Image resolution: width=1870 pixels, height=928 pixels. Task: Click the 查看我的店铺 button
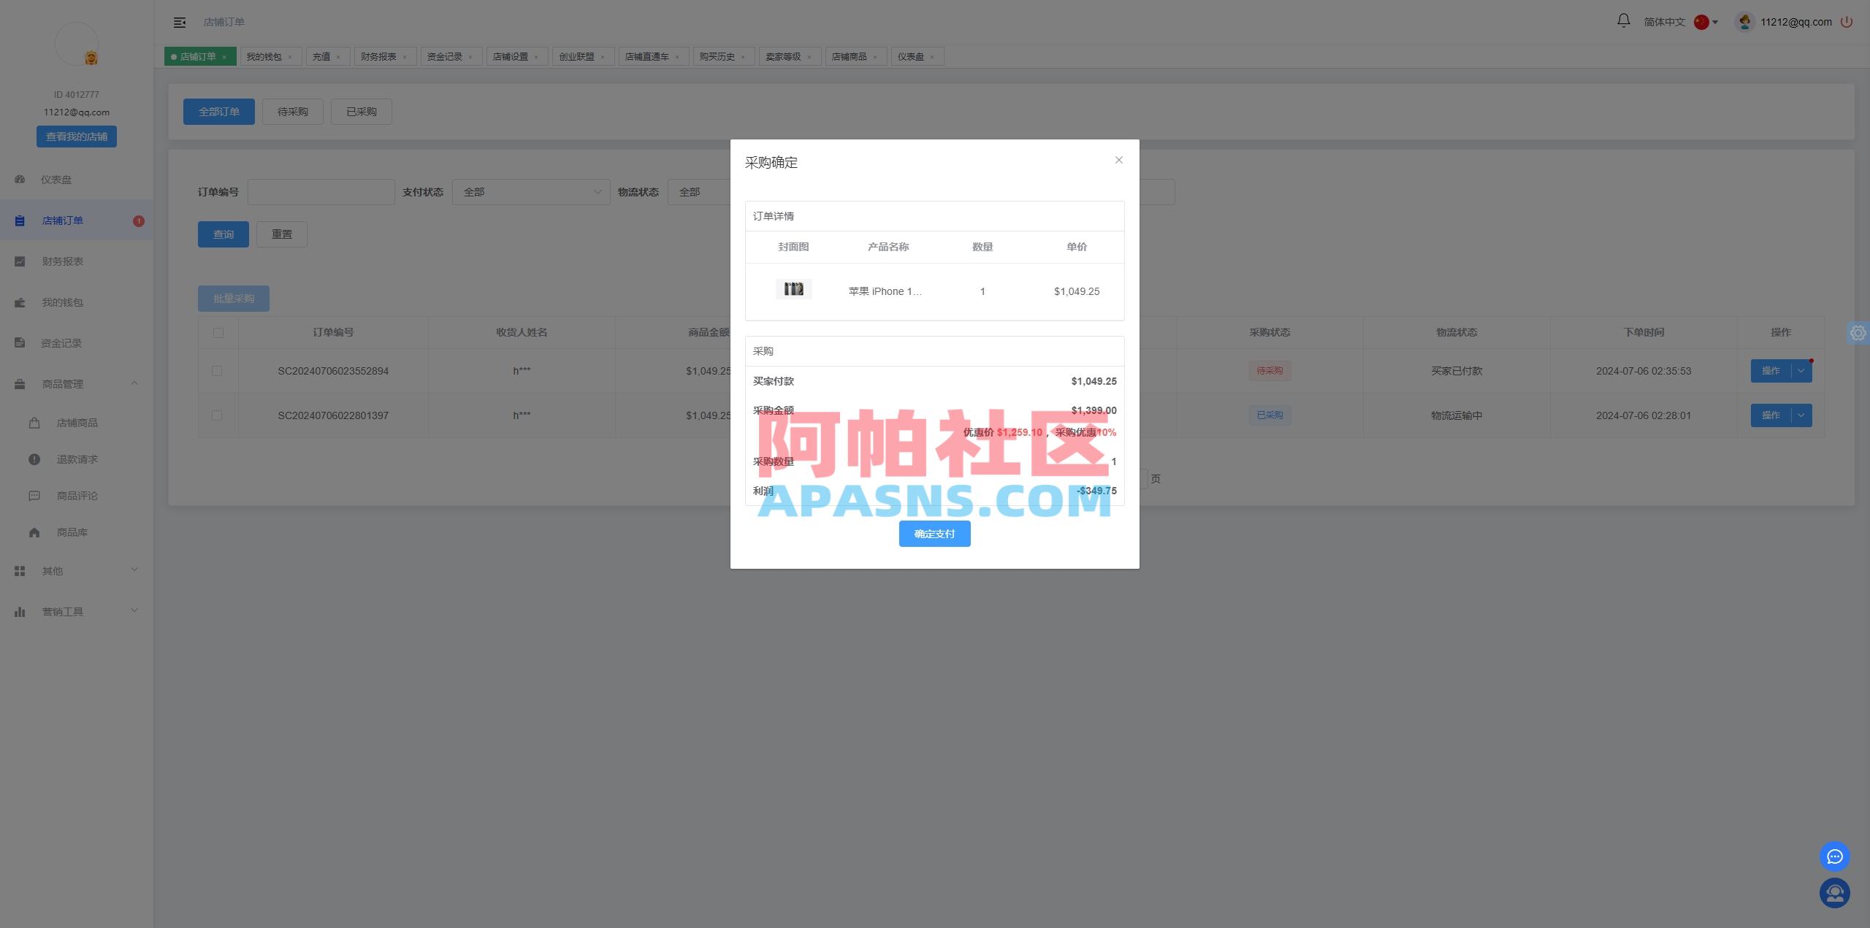point(76,136)
